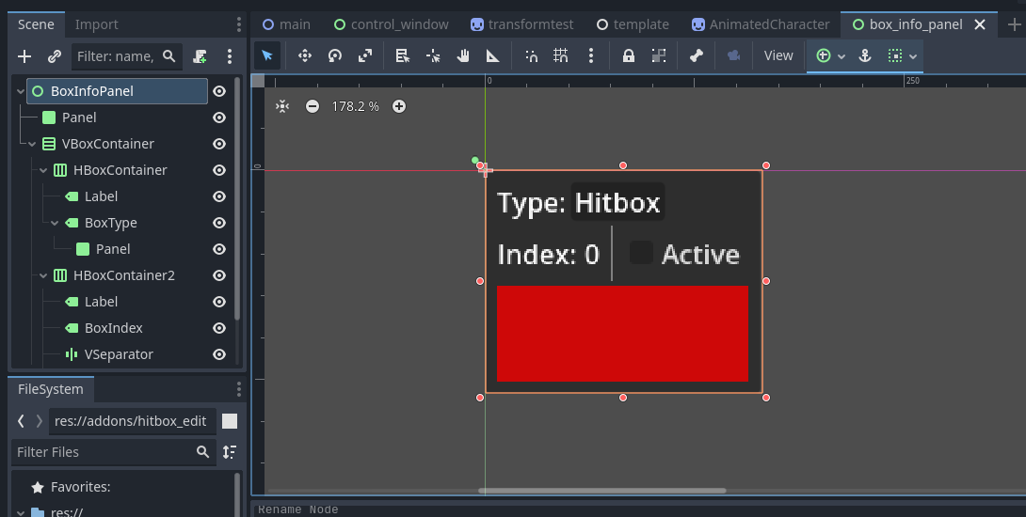Select the Move Mode tool
This screenshot has height=517, width=1026.
[305, 56]
